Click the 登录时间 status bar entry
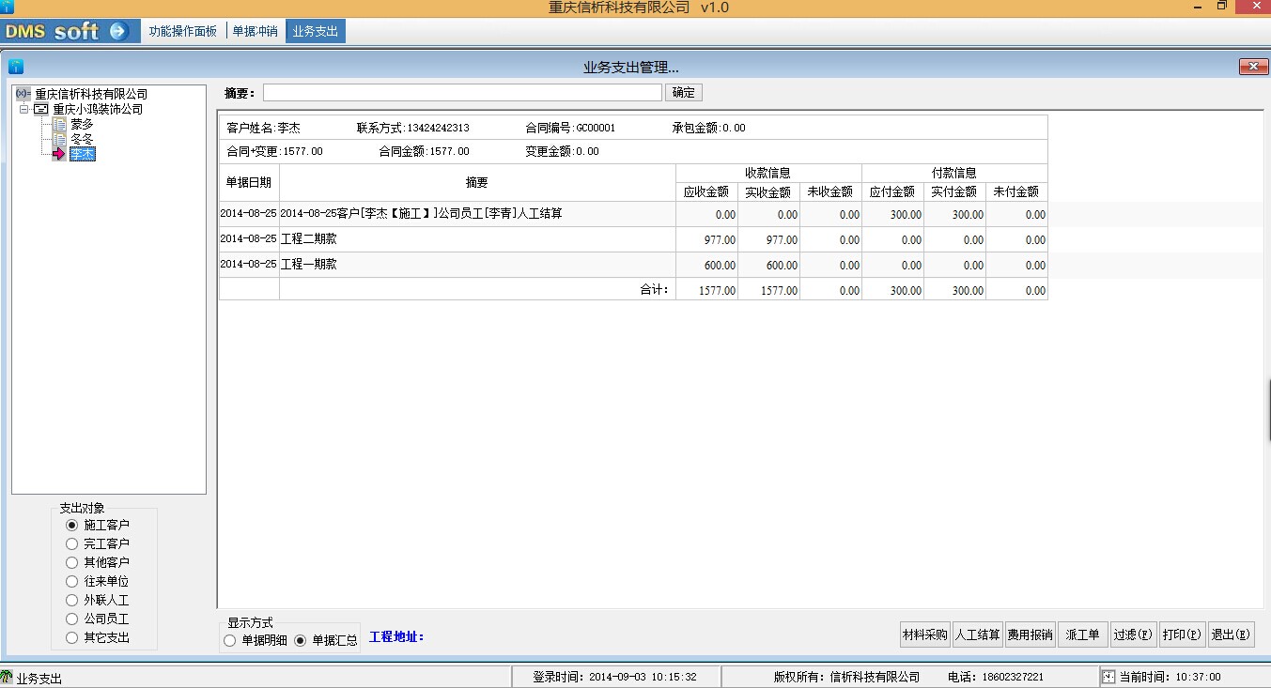Viewport: 1271px width, 688px height. point(615,677)
